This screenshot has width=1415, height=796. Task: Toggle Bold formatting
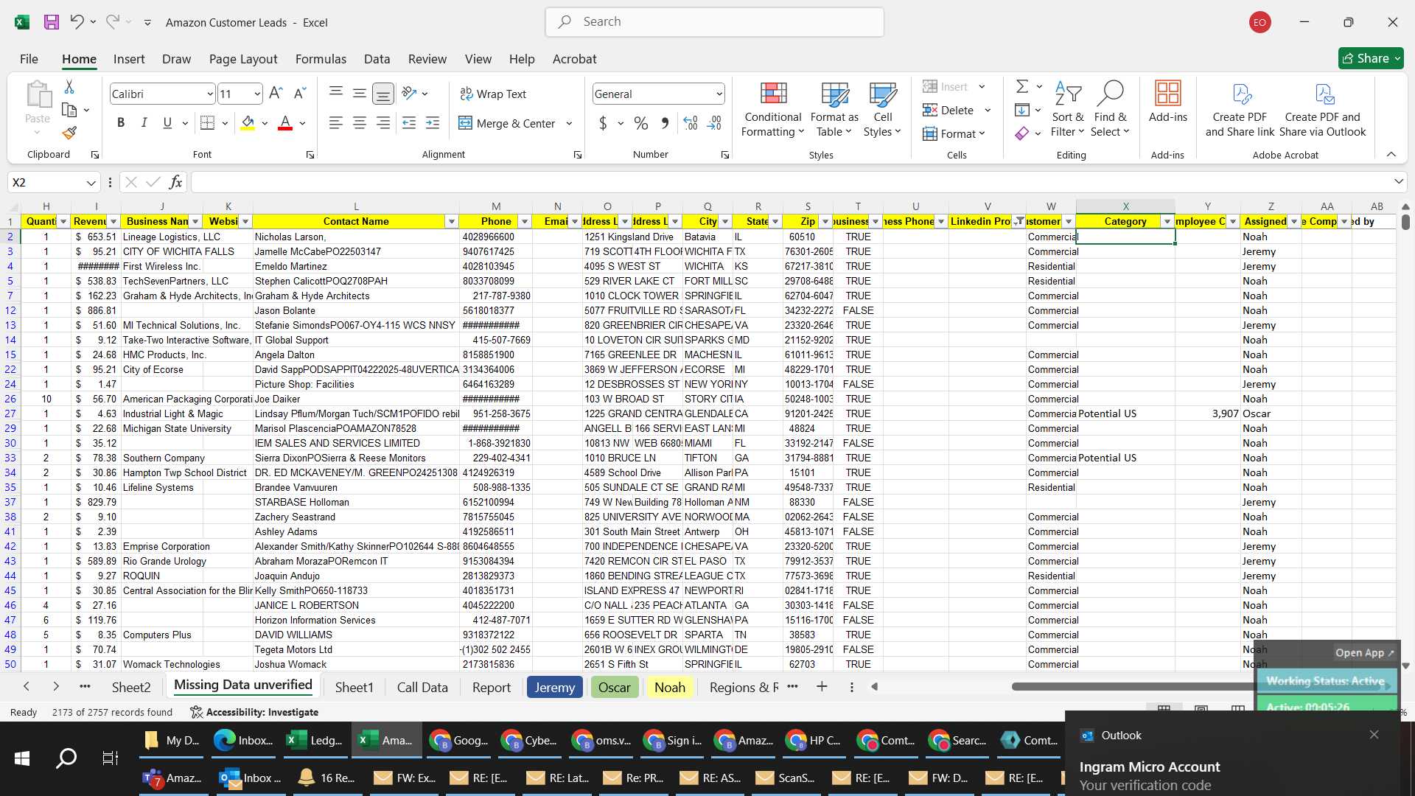121,123
